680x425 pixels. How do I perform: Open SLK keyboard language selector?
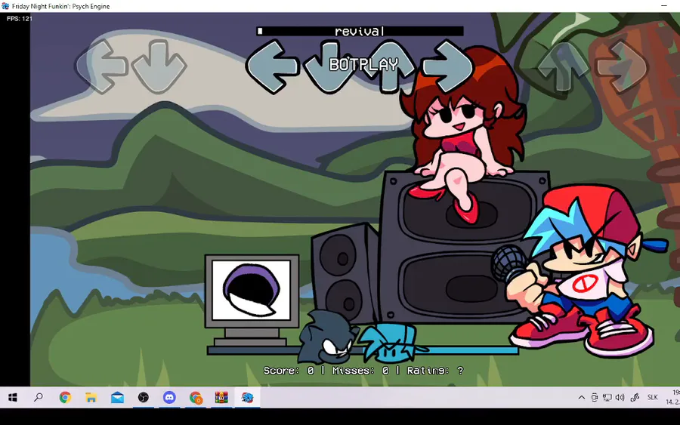tap(652, 397)
